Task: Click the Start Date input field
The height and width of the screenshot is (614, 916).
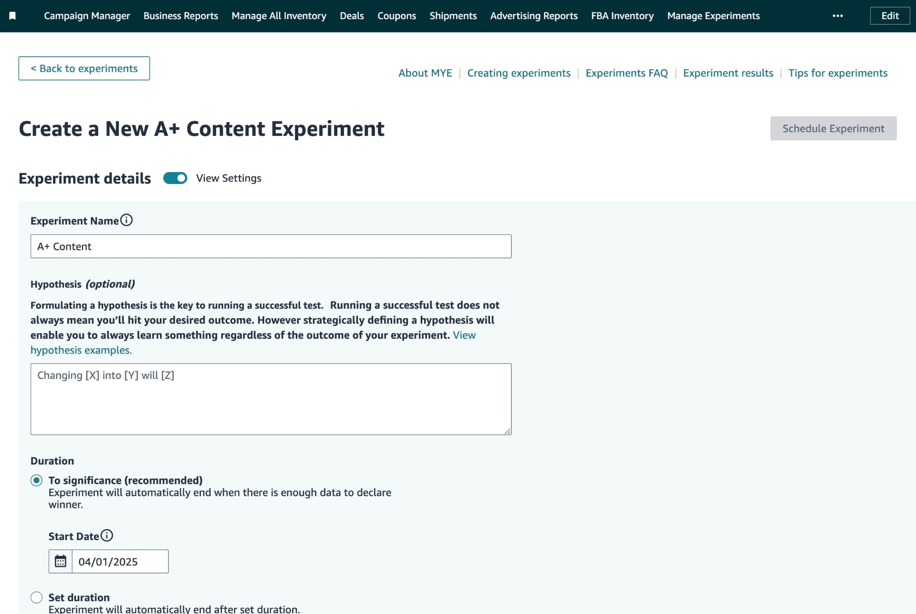Action: [x=120, y=562]
